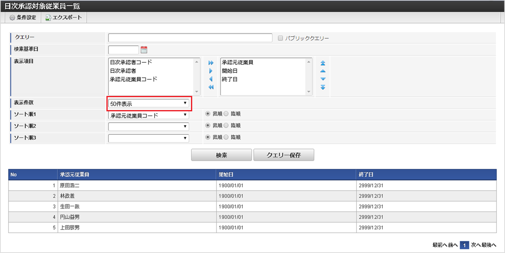Click the move all right double-arrow icon

[210, 63]
